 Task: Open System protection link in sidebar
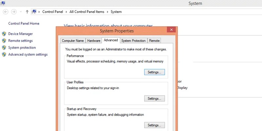tap(22, 47)
